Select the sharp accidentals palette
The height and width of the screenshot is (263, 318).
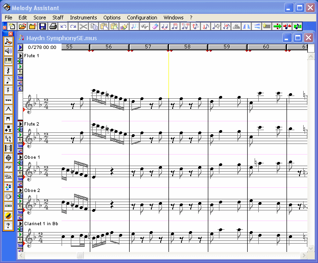click(8, 90)
